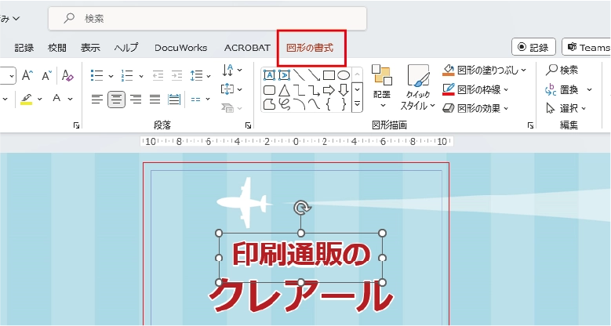Select the right brace shape

(344, 104)
